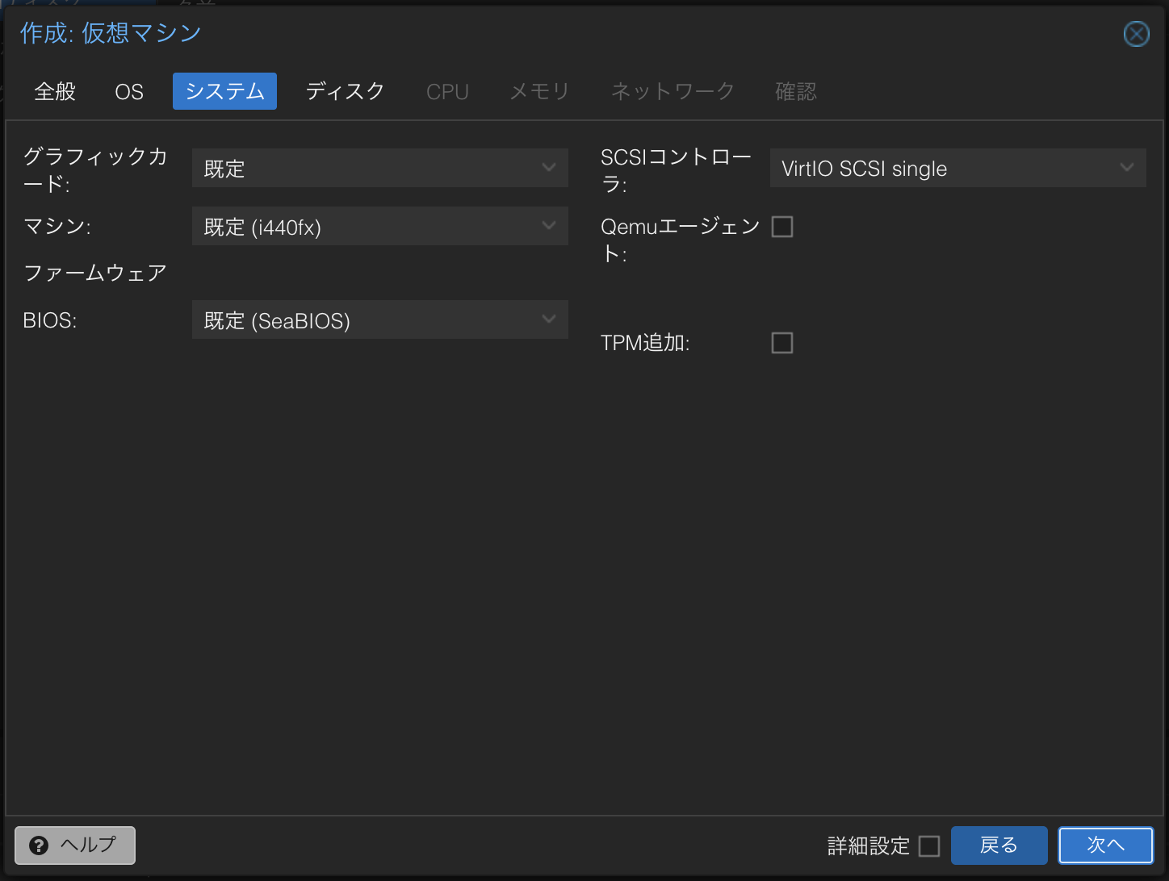This screenshot has width=1169, height=881.
Task: Enable the Qemuエージェント checkbox
Action: tap(782, 227)
